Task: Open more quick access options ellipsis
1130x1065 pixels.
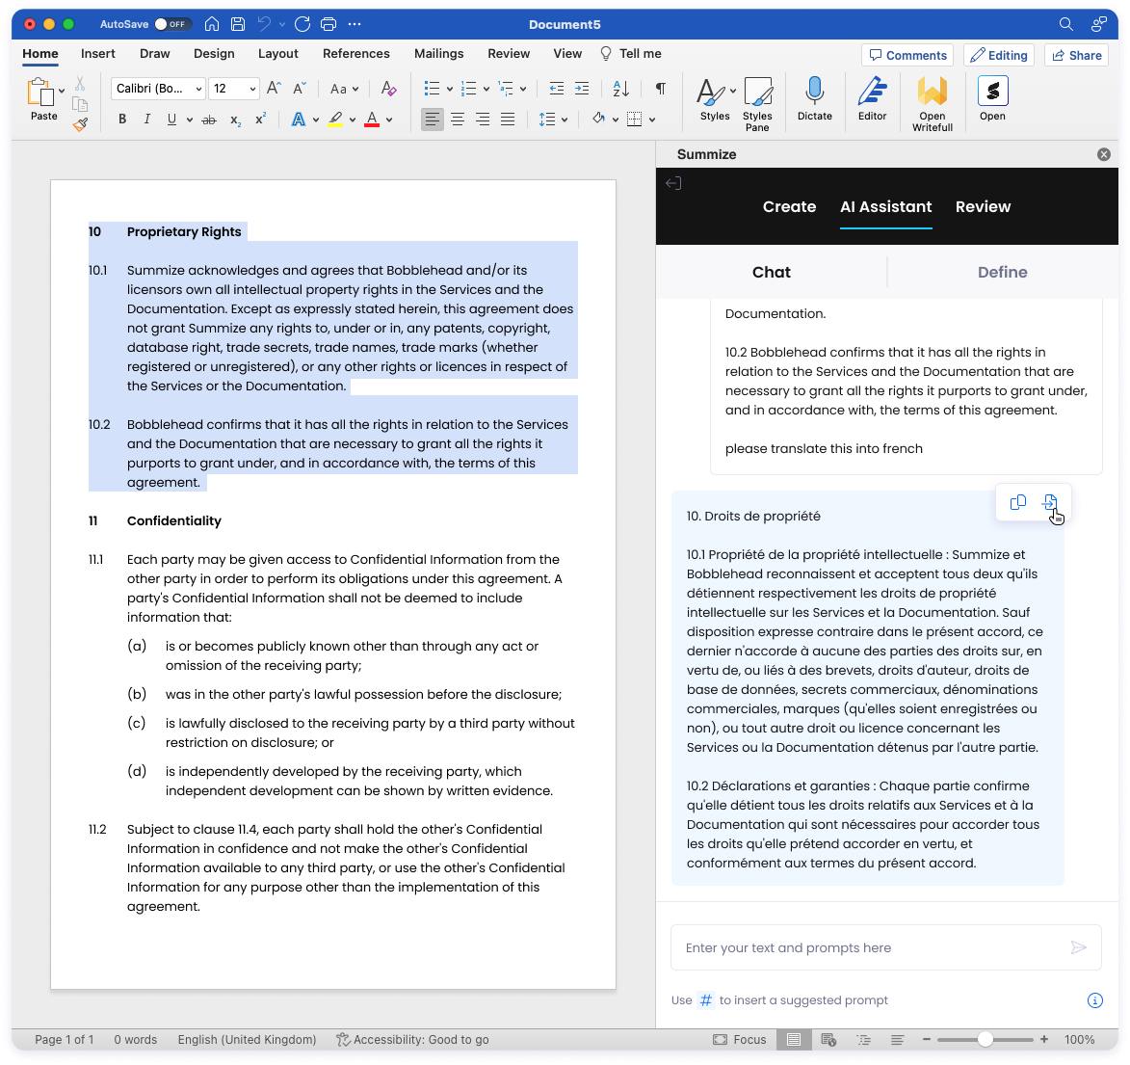Action: 355,24
